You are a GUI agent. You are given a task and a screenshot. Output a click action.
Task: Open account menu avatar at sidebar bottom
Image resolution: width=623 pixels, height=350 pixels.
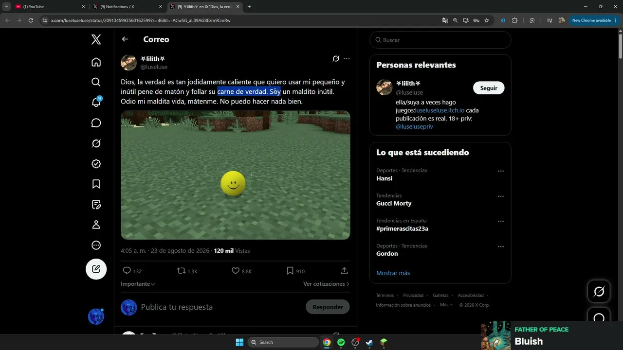96,316
